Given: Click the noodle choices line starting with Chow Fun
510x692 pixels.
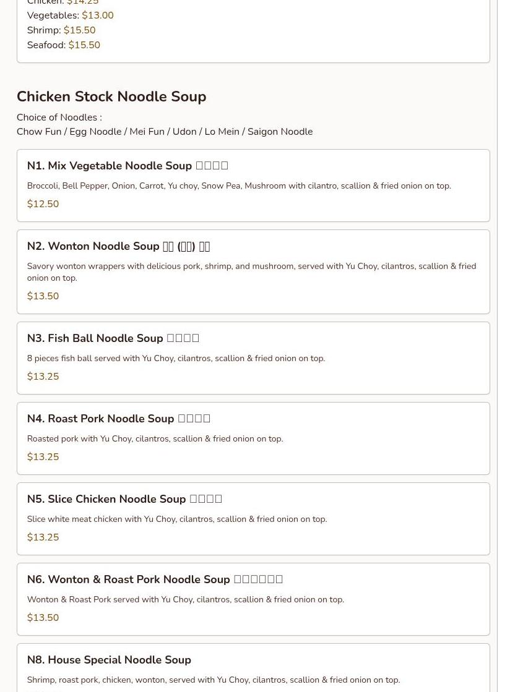Looking at the screenshot, I should [x=165, y=132].
